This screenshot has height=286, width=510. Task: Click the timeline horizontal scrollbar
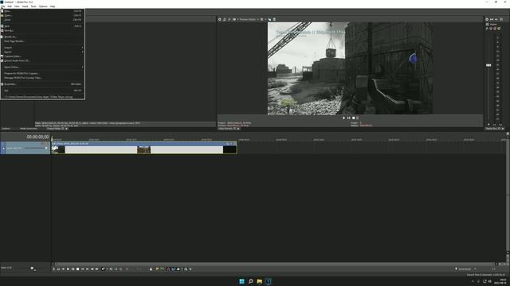pyautogui.click(x=274, y=264)
